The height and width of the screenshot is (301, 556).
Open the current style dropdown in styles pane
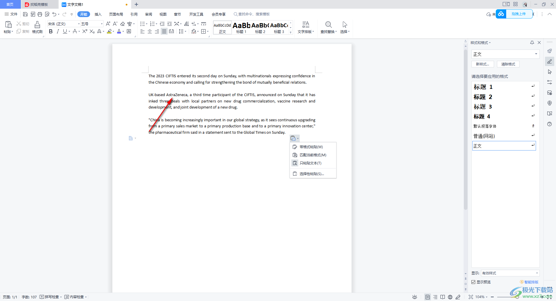[x=536, y=54]
